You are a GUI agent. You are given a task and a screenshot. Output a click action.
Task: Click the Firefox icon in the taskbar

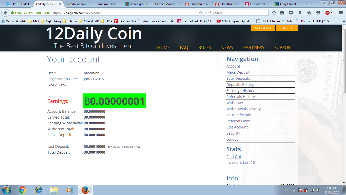pos(85,190)
